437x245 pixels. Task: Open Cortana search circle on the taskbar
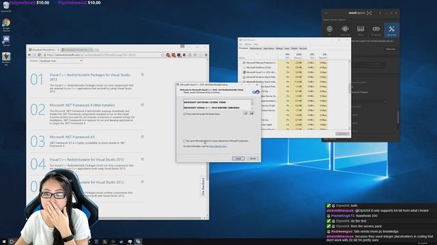click(12, 242)
